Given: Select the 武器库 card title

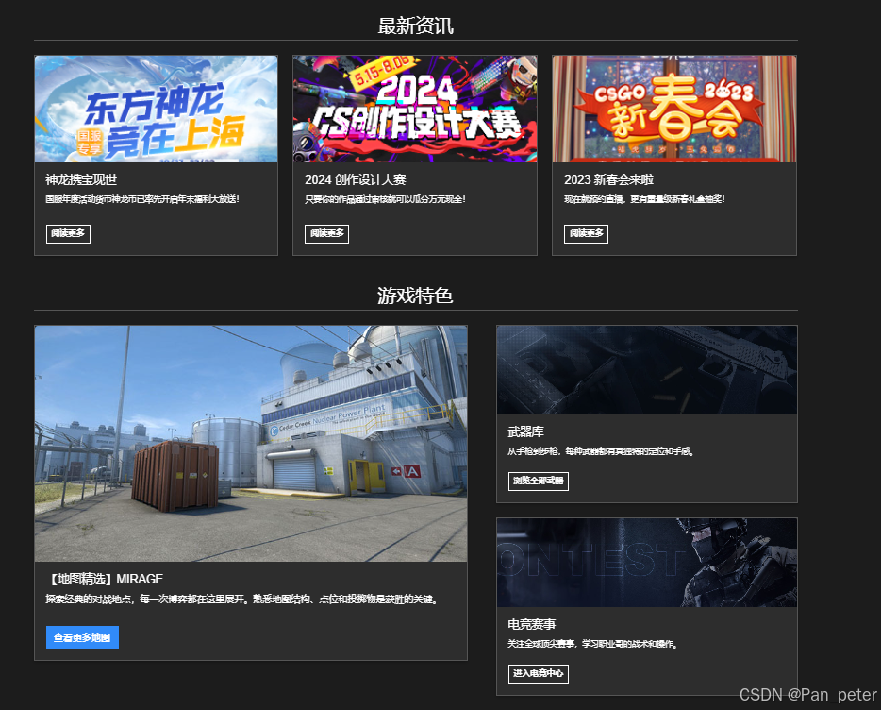Looking at the screenshot, I should 526,432.
